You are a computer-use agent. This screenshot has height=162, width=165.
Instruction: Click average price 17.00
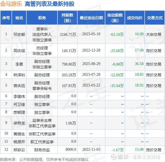point(139,50)
